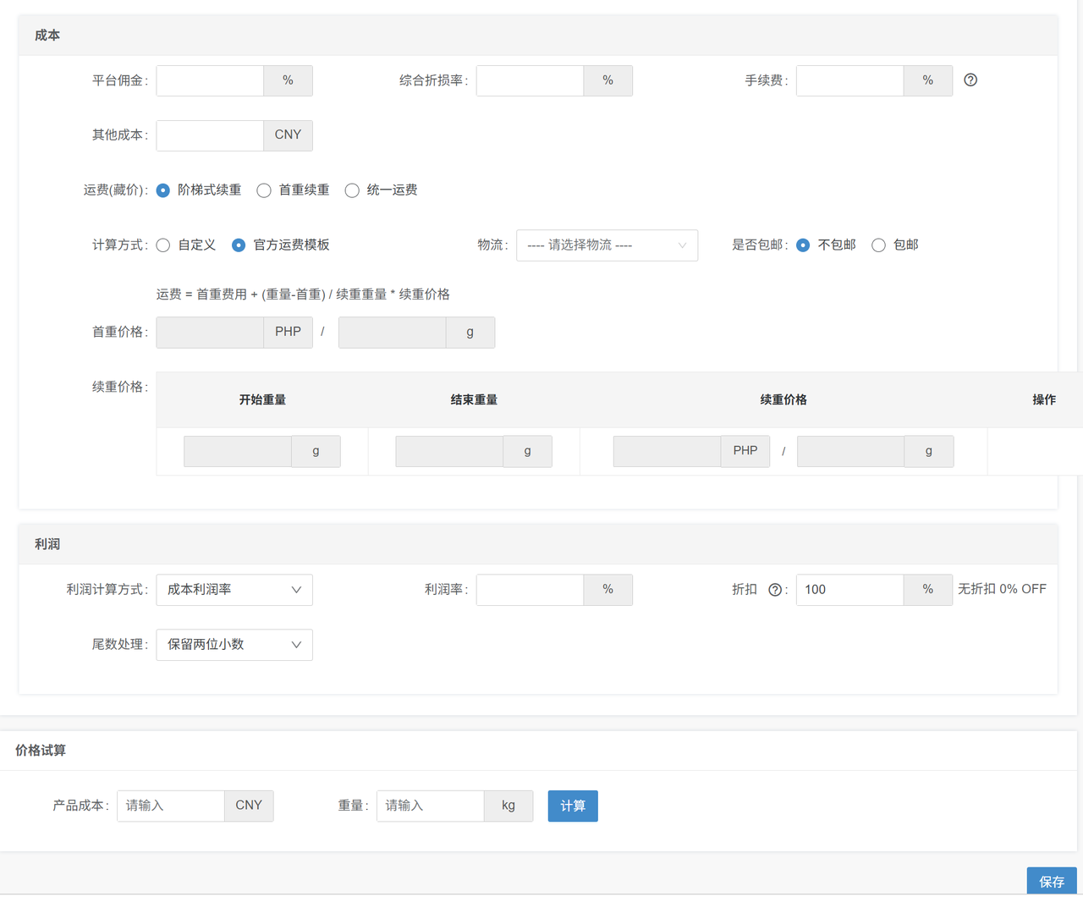Click the 首重价格 PHP input field
The image size is (1083, 897).
click(210, 333)
